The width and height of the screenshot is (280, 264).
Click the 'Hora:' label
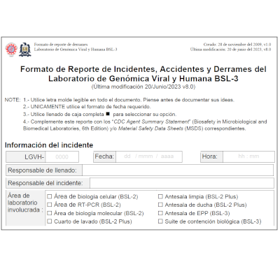coord(209,156)
